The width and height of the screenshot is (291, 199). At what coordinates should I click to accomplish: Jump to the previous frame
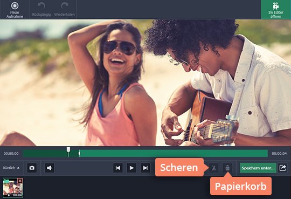(118, 168)
